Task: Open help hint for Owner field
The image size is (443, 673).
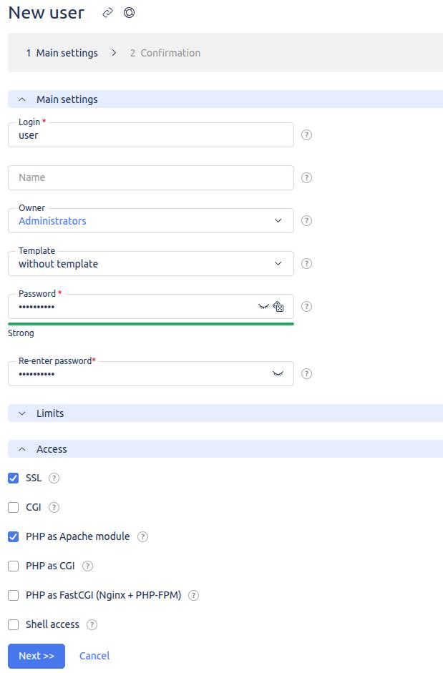Action: tap(306, 220)
